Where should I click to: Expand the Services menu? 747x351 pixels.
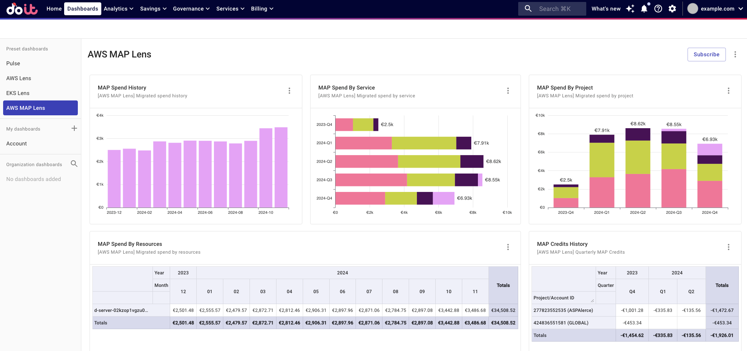[x=230, y=9]
